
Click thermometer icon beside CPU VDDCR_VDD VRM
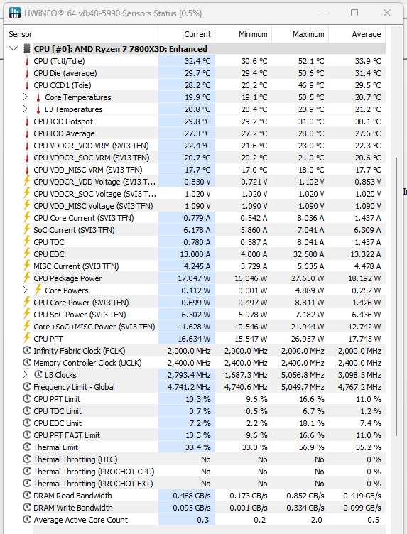tap(27, 146)
